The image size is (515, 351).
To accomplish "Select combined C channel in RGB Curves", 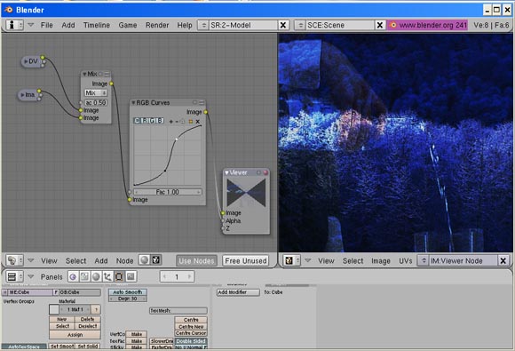I will (x=137, y=121).
